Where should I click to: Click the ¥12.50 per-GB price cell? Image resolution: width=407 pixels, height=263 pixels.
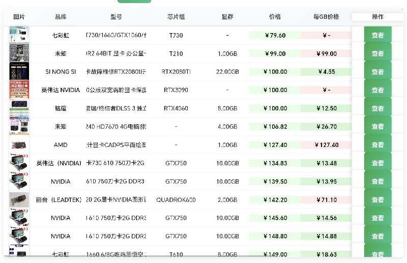click(326, 108)
